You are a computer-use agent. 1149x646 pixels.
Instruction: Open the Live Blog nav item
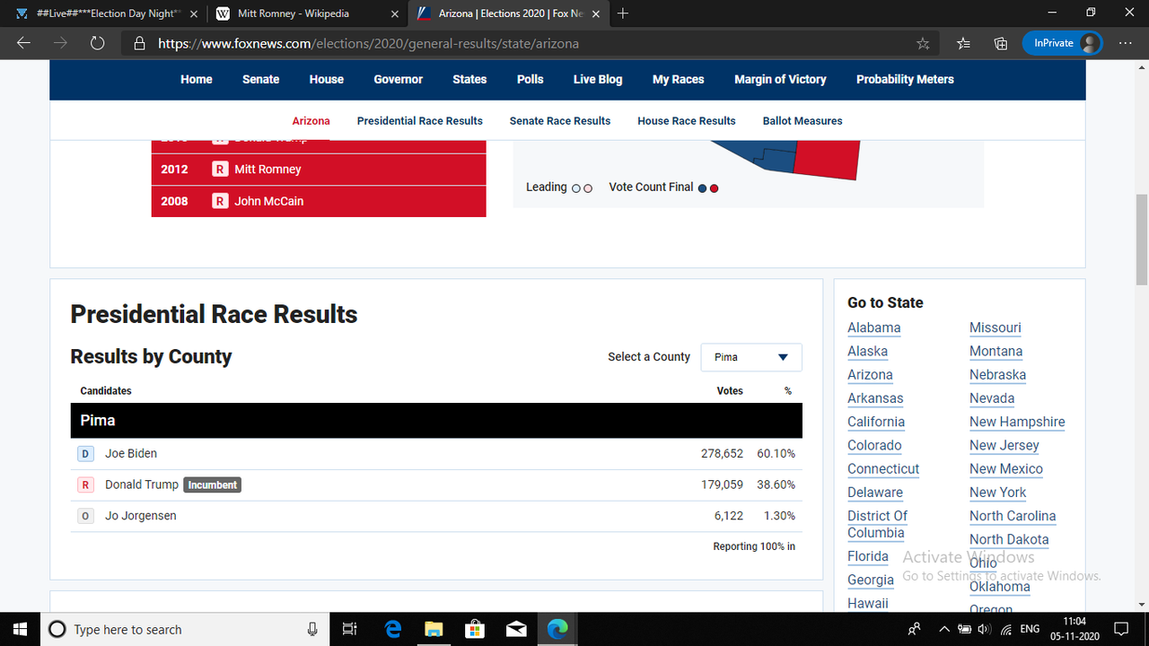coord(598,79)
